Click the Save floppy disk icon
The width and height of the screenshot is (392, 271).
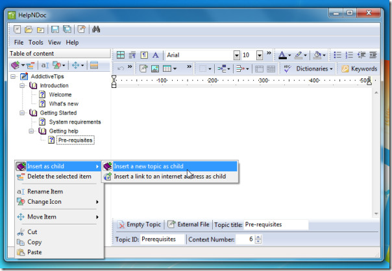(55, 29)
